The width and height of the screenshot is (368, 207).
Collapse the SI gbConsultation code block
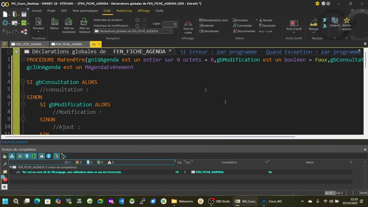click(23, 82)
